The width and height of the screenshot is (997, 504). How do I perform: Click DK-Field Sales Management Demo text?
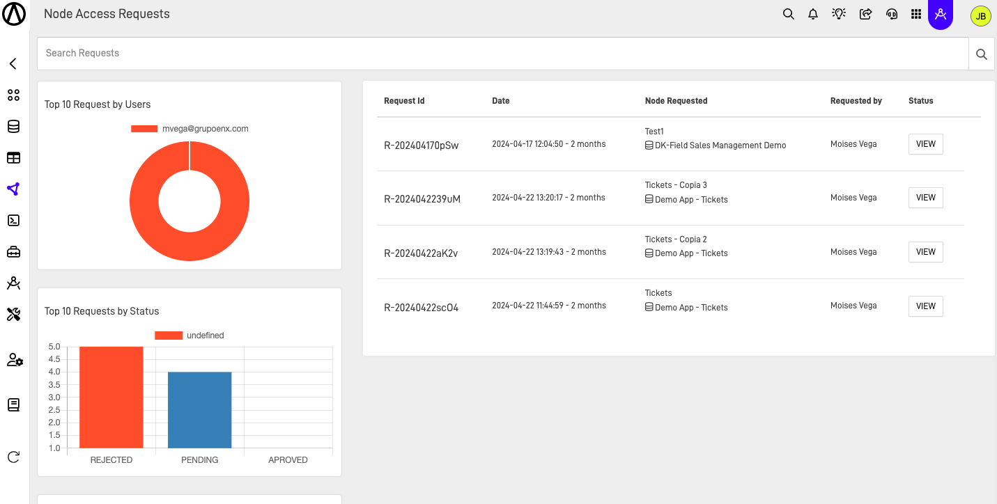click(720, 145)
